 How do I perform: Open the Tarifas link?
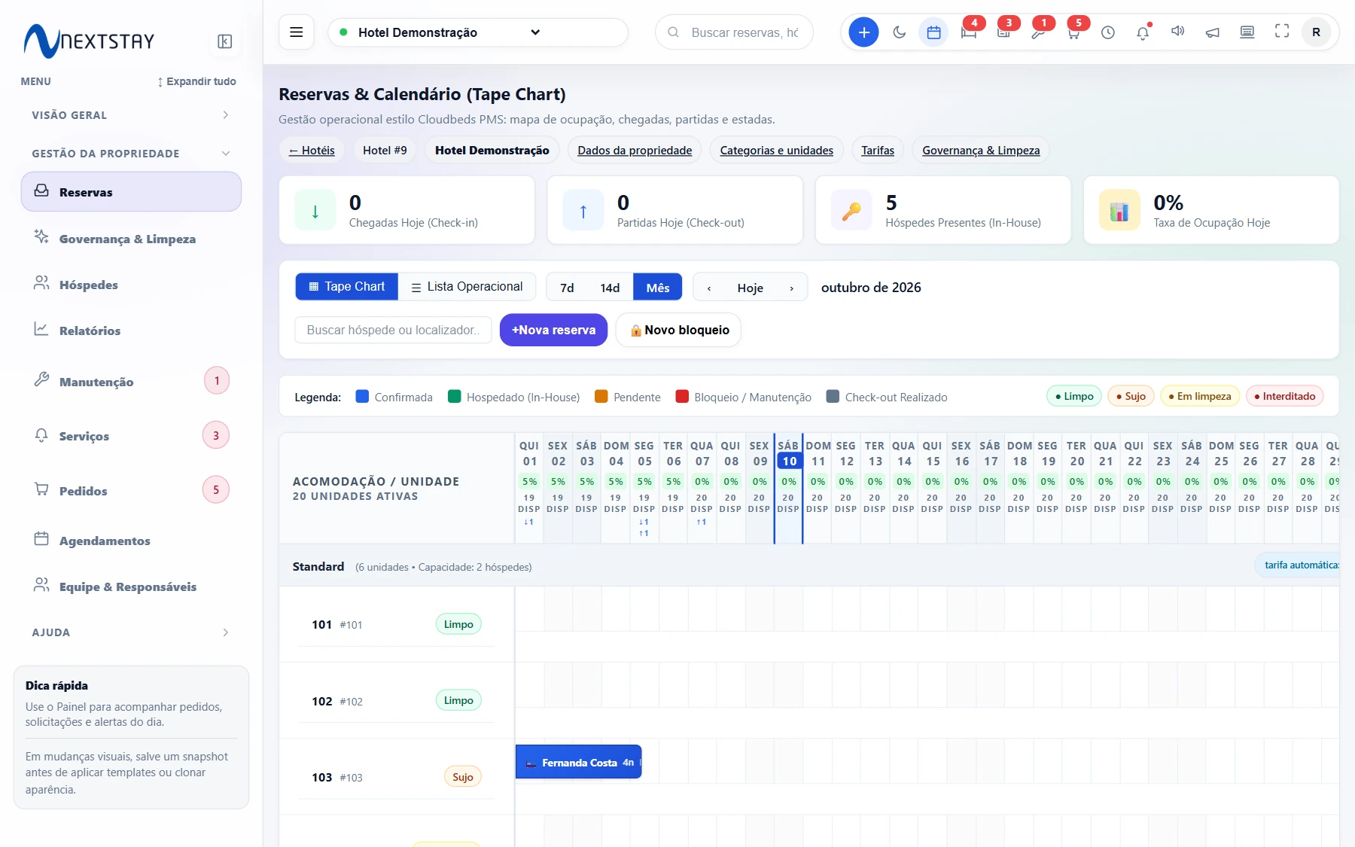pyautogui.click(x=878, y=151)
